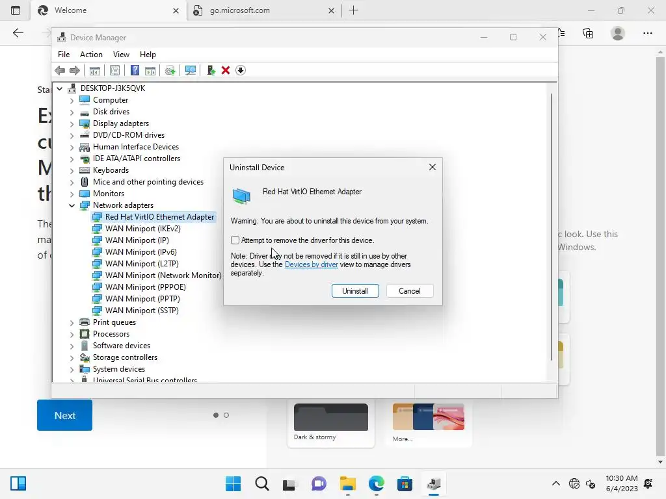Click the Disable device down-arrow toolbar icon
The height and width of the screenshot is (499, 666).
coord(241,70)
